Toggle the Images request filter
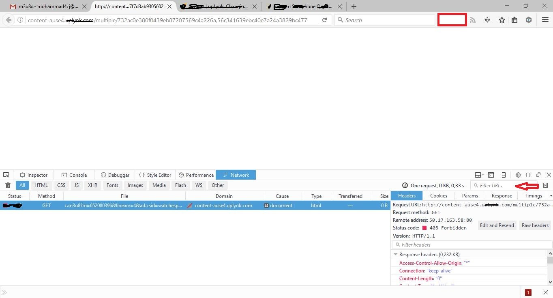553x298 pixels. [x=135, y=185]
